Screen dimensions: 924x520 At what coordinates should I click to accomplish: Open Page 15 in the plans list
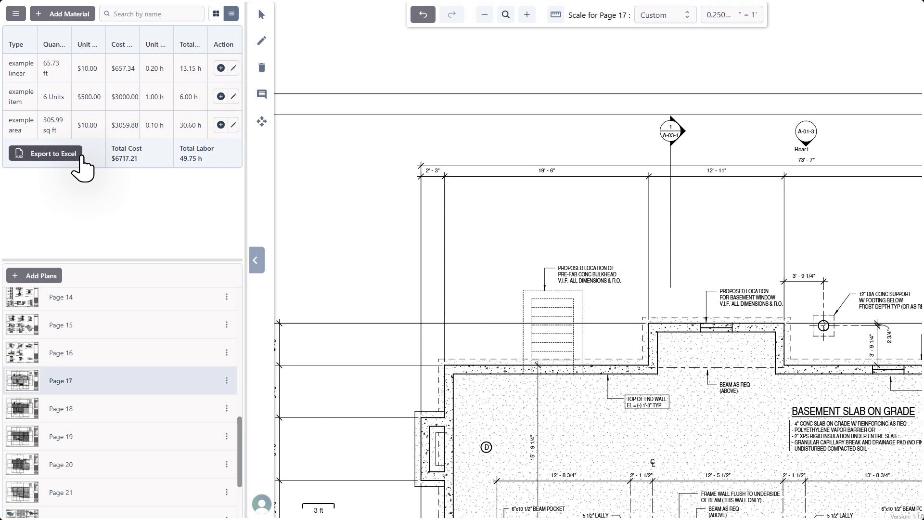click(x=120, y=325)
